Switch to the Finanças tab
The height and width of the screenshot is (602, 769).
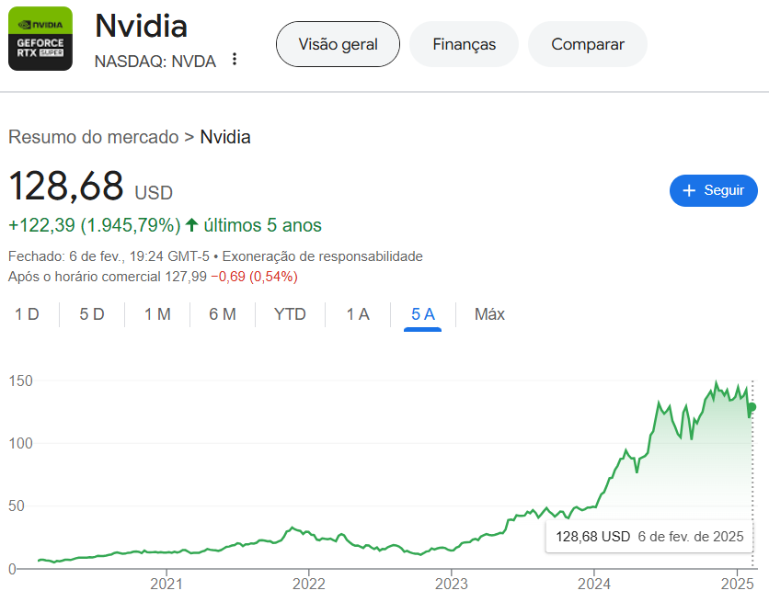[464, 44]
